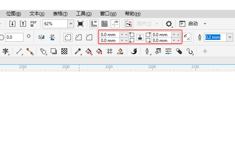The width and height of the screenshot is (235, 154).
Task: Toggle relative corner scaling icon
Action: click(x=187, y=37)
